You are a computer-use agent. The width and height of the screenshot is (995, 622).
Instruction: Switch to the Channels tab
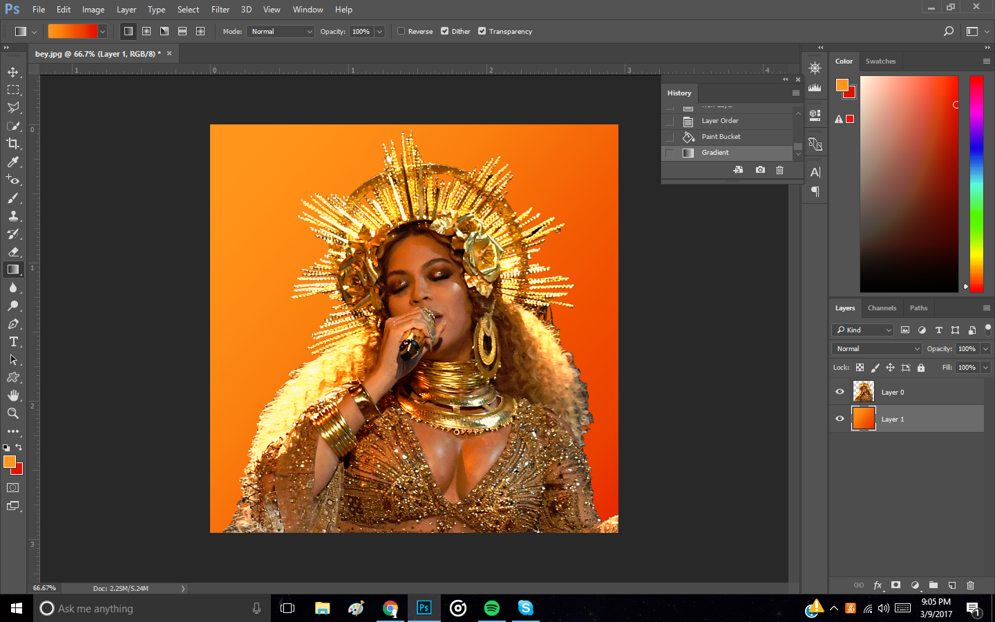pos(882,308)
